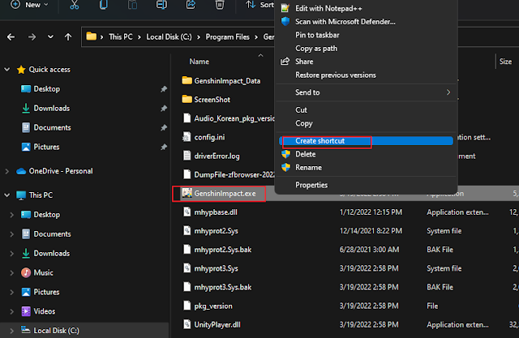Expand Pictures under This PC

(x=12, y=292)
